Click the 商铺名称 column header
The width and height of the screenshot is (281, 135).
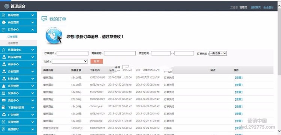pyautogui.click(x=48, y=70)
